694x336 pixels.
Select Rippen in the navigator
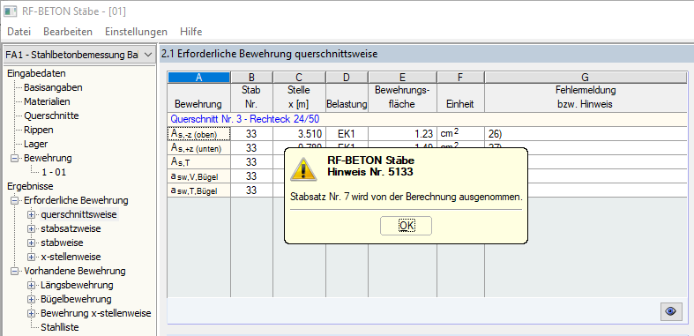39,131
